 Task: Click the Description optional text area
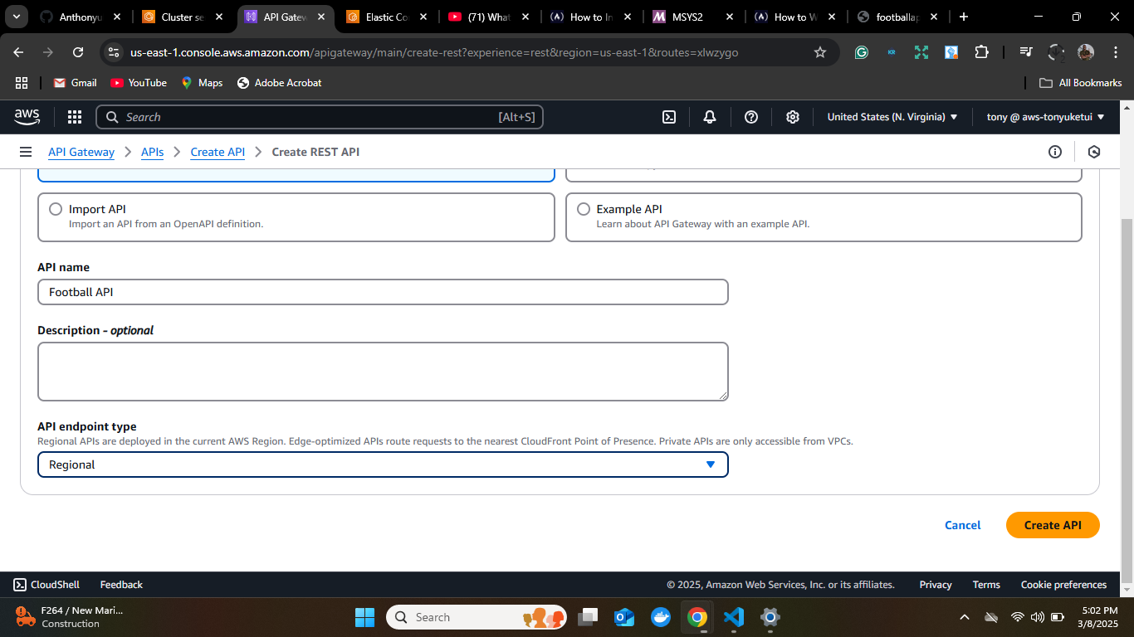coord(383,372)
